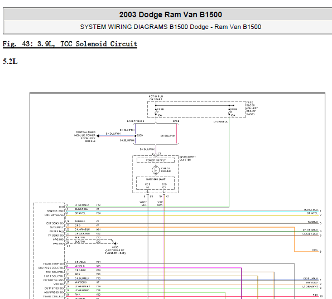332x299 pixels.
Task: Select the 2003 Dodge Ram Van B1500 title
Action: click(x=170, y=14)
